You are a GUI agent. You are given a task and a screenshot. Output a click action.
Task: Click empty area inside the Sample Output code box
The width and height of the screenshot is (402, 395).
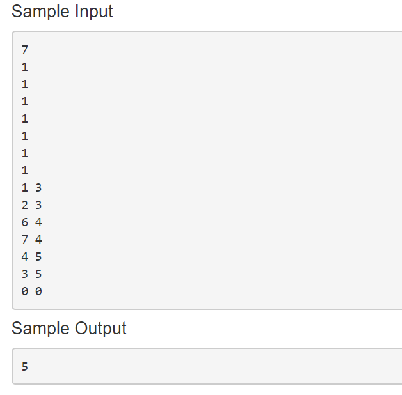pos(224,367)
